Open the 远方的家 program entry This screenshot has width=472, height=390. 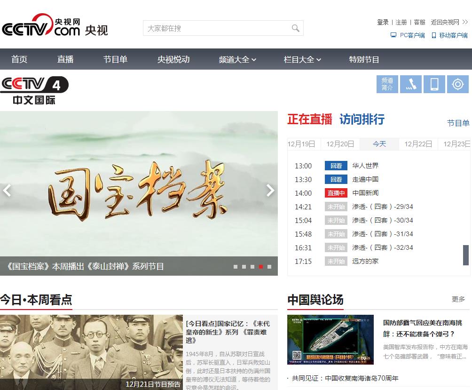pos(365,261)
